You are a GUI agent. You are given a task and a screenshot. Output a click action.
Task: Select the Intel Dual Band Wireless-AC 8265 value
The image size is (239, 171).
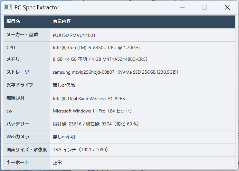point(89,99)
